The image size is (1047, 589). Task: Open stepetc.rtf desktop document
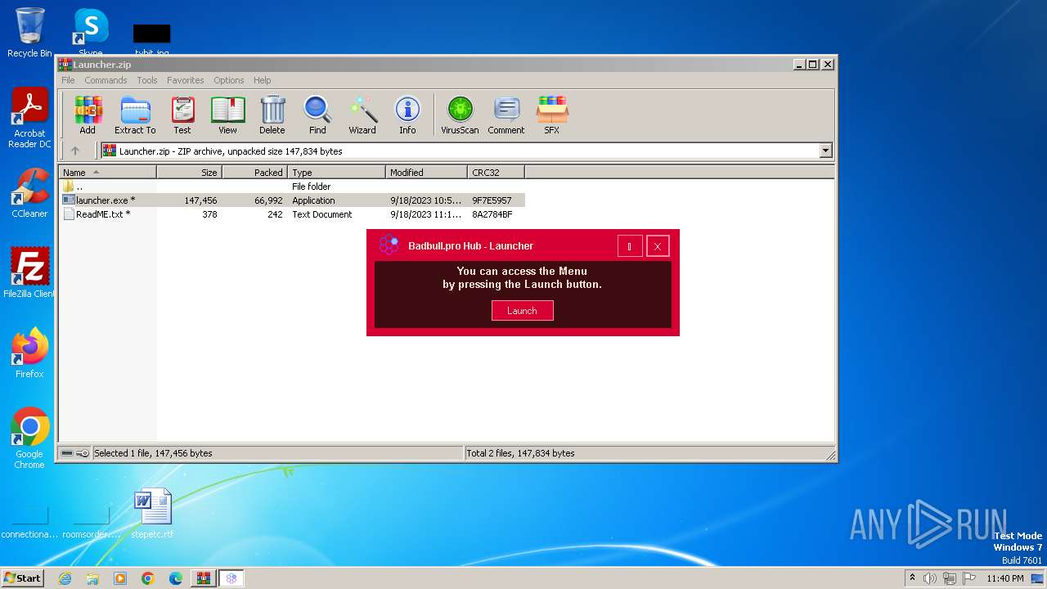click(x=152, y=514)
